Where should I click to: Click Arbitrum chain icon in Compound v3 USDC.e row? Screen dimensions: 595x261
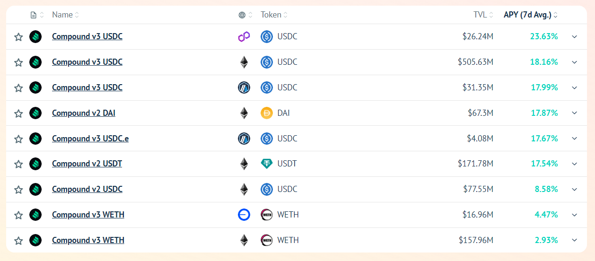point(244,139)
